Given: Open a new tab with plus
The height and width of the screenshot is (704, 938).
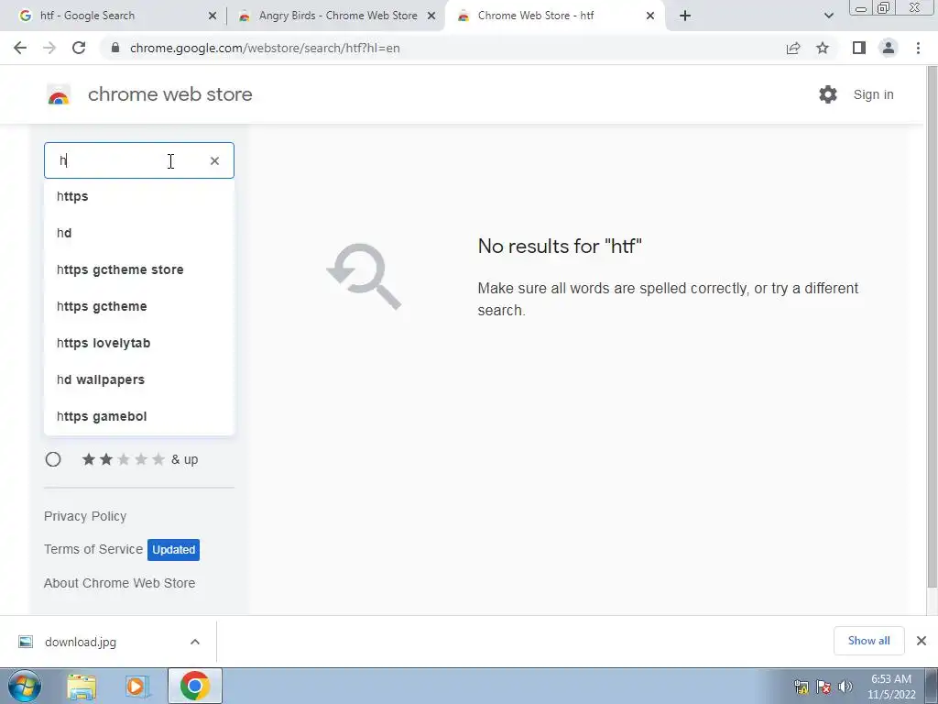Looking at the screenshot, I should tap(685, 16).
